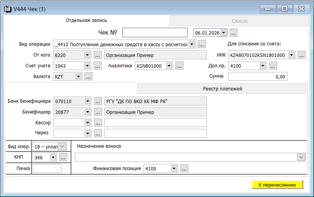This screenshot has height=197, width=314.
Task: Expand the Вид опер. dropdown
Action: point(63,146)
